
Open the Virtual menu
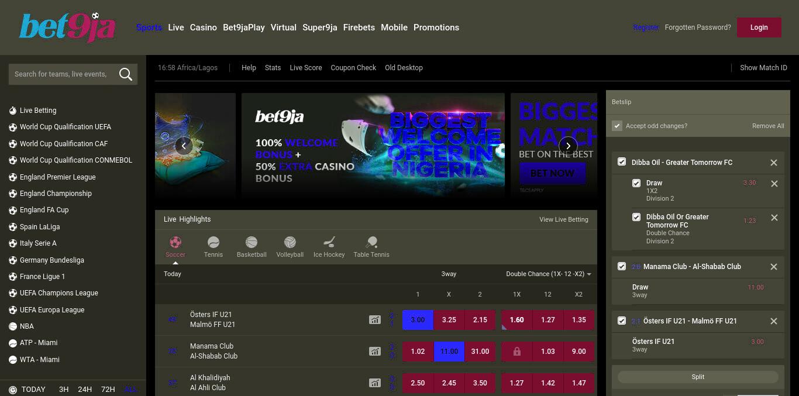point(284,27)
